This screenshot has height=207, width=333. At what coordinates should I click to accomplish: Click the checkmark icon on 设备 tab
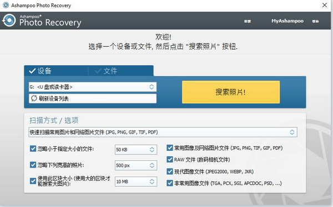(x=32, y=71)
